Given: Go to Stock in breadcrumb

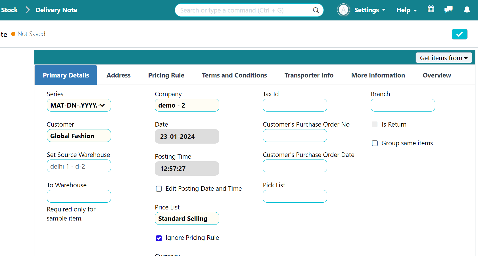Looking at the screenshot, I should click(9, 10).
